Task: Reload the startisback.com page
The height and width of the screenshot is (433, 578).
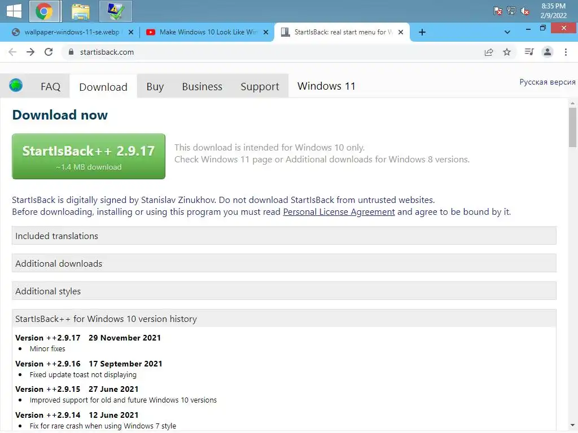Action: [49, 52]
